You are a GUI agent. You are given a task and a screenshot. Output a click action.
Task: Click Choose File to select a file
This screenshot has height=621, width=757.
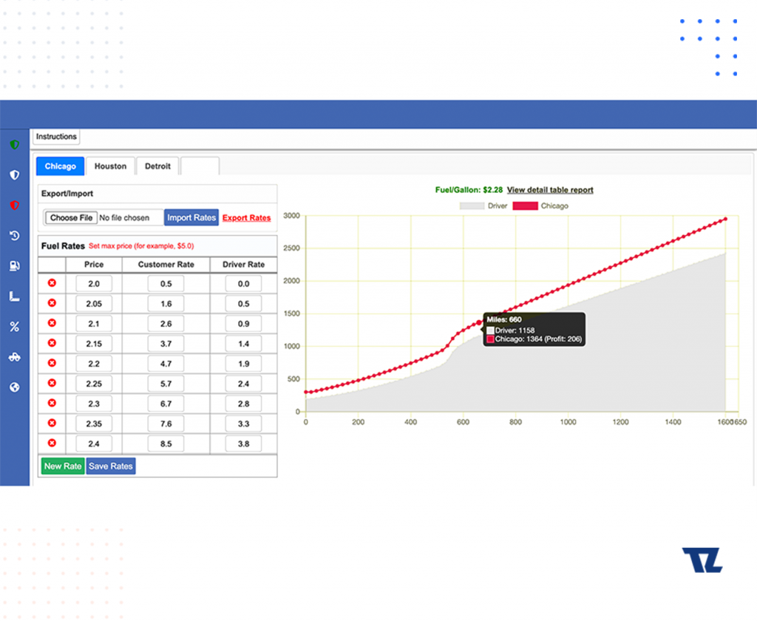coord(71,218)
